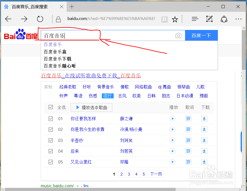247x191 pixels.
Task: Select the 钢琴曲 category
Action: pos(183,87)
